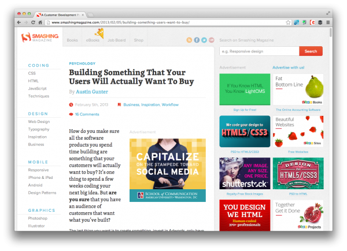Click the red bookmark tags icon

tap(119, 104)
